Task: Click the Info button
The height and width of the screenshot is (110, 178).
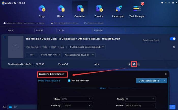Action: coord(32,55)
